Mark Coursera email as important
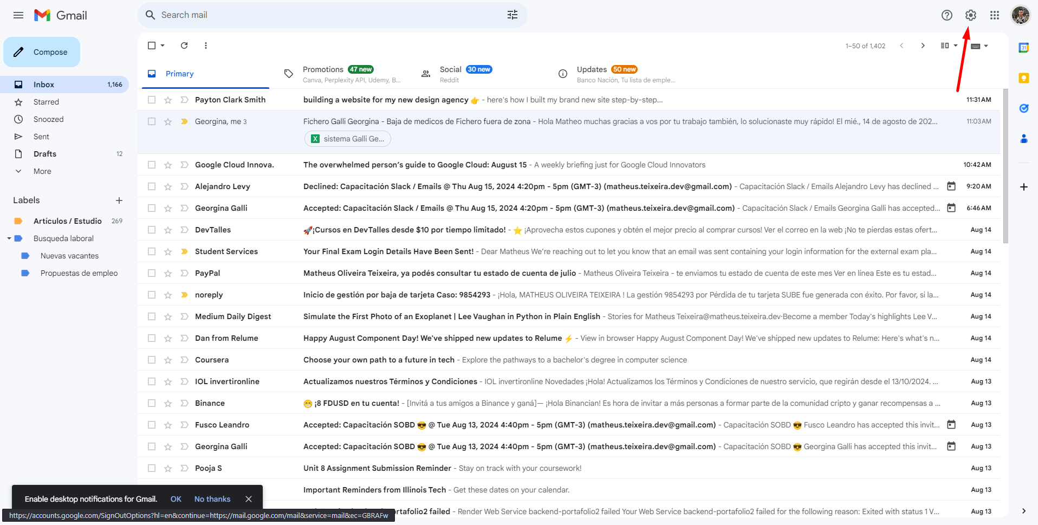This screenshot has width=1038, height=525. tap(184, 360)
